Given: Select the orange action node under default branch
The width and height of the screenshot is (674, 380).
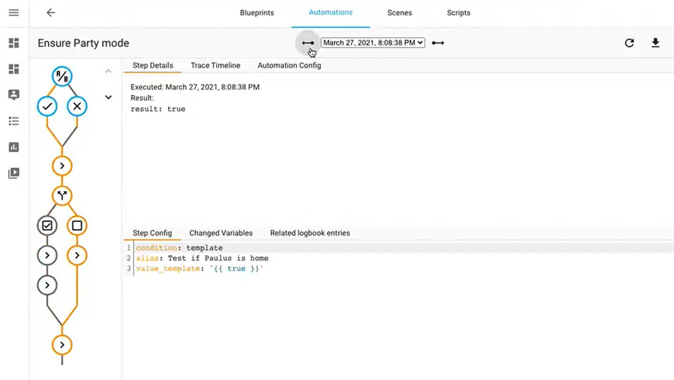Looking at the screenshot, I should click(x=77, y=255).
